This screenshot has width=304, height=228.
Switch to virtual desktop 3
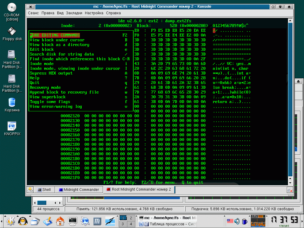[x=123, y=224]
